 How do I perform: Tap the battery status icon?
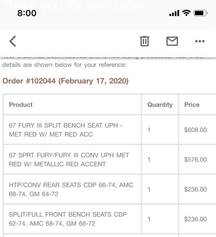click(x=201, y=13)
